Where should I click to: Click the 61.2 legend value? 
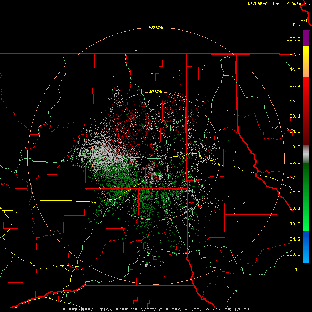(295, 85)
